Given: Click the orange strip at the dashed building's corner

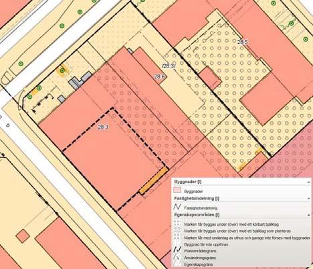Looking at the screenshot, I should coord(154,181).
